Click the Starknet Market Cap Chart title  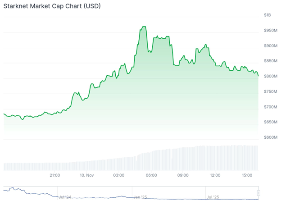52,6
